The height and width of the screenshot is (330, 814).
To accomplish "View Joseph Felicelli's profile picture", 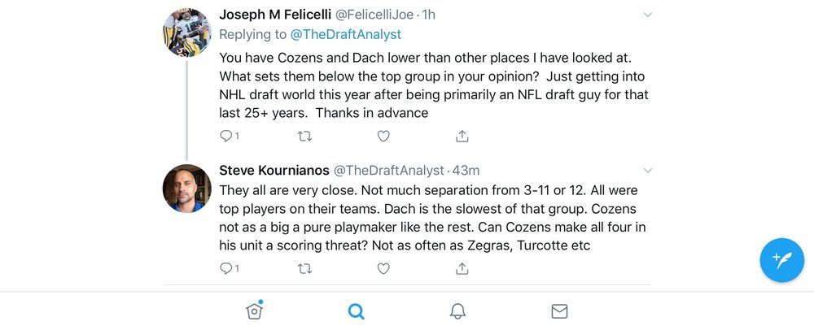I will click(187, 33).
